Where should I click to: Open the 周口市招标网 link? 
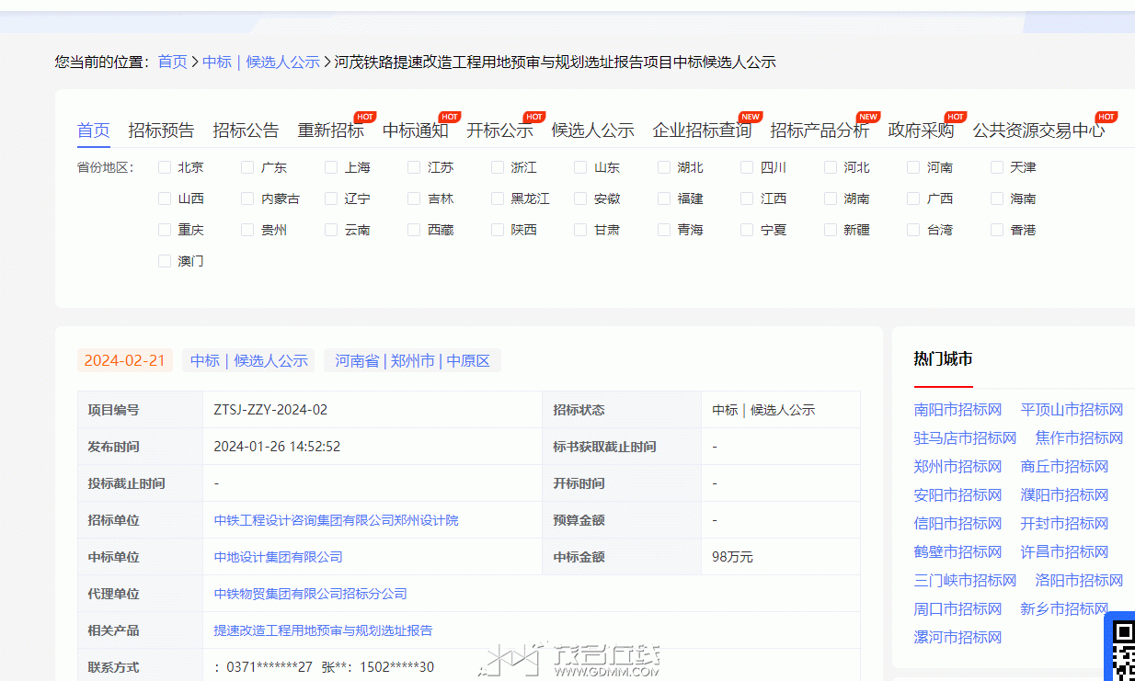tap(957, 609)
